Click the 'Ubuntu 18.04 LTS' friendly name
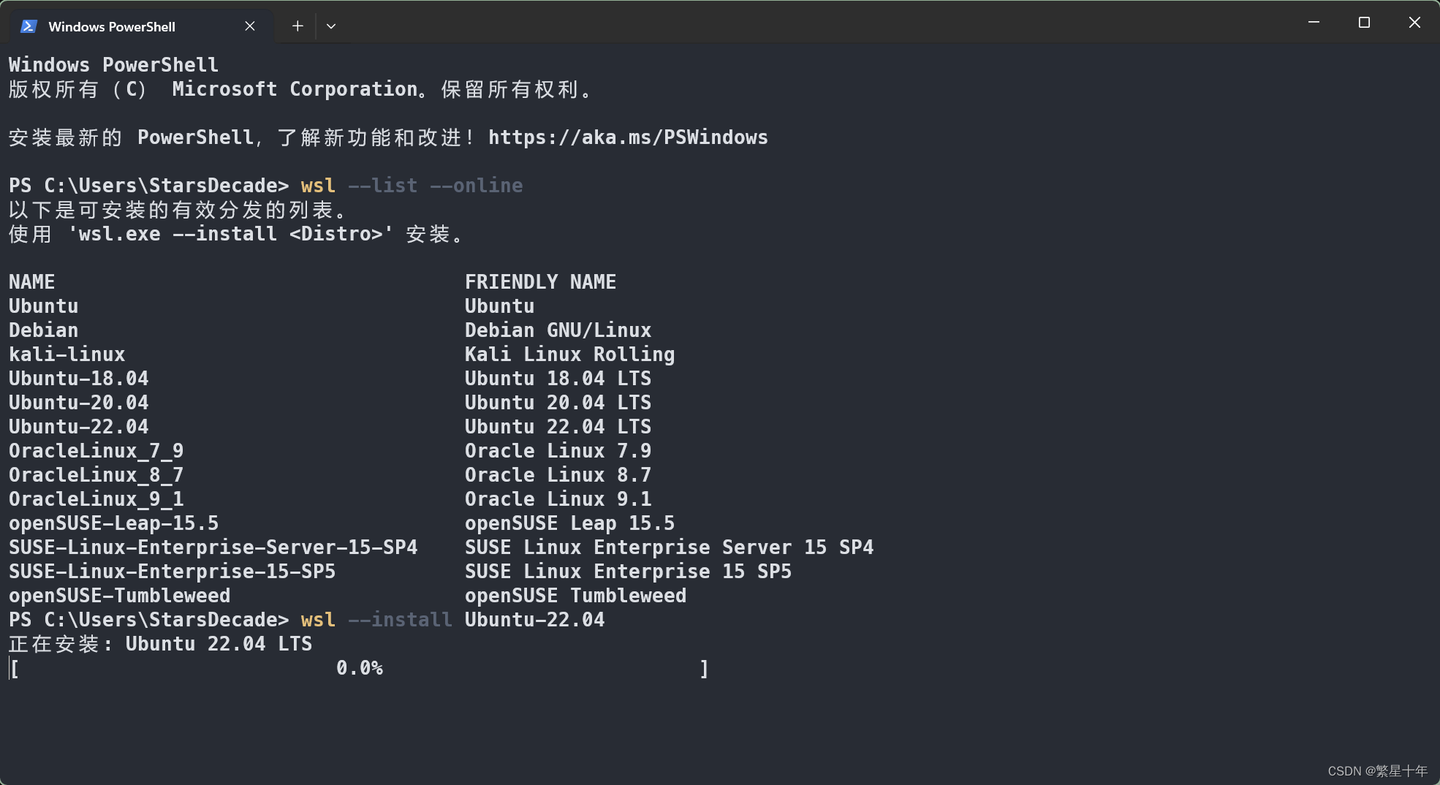This screenshot has height=785, width=1440. click(558, 379)
